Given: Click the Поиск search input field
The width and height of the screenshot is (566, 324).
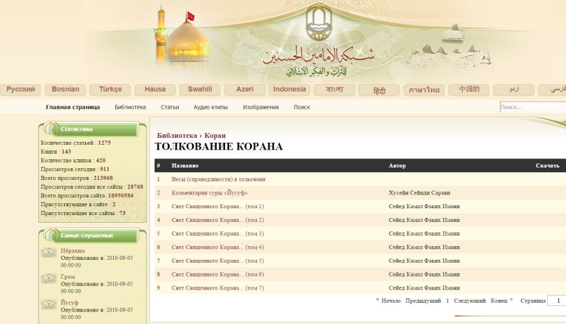Looking at the screenshot, I should point(533,107).
